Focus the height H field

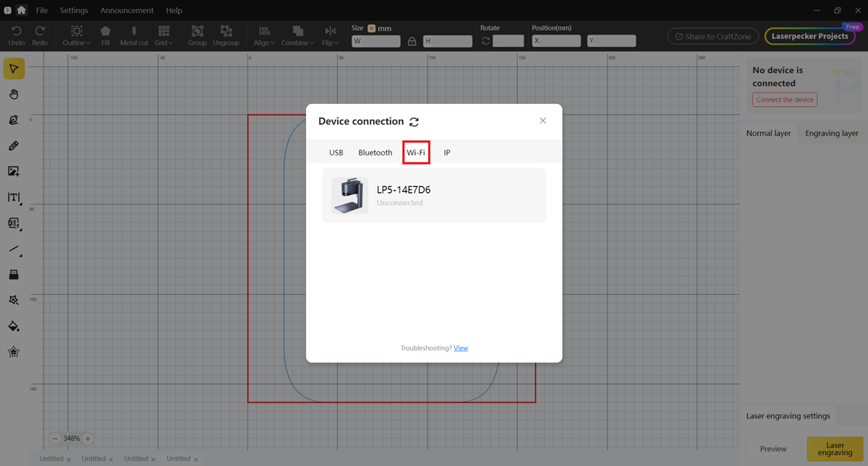[448, 41]
